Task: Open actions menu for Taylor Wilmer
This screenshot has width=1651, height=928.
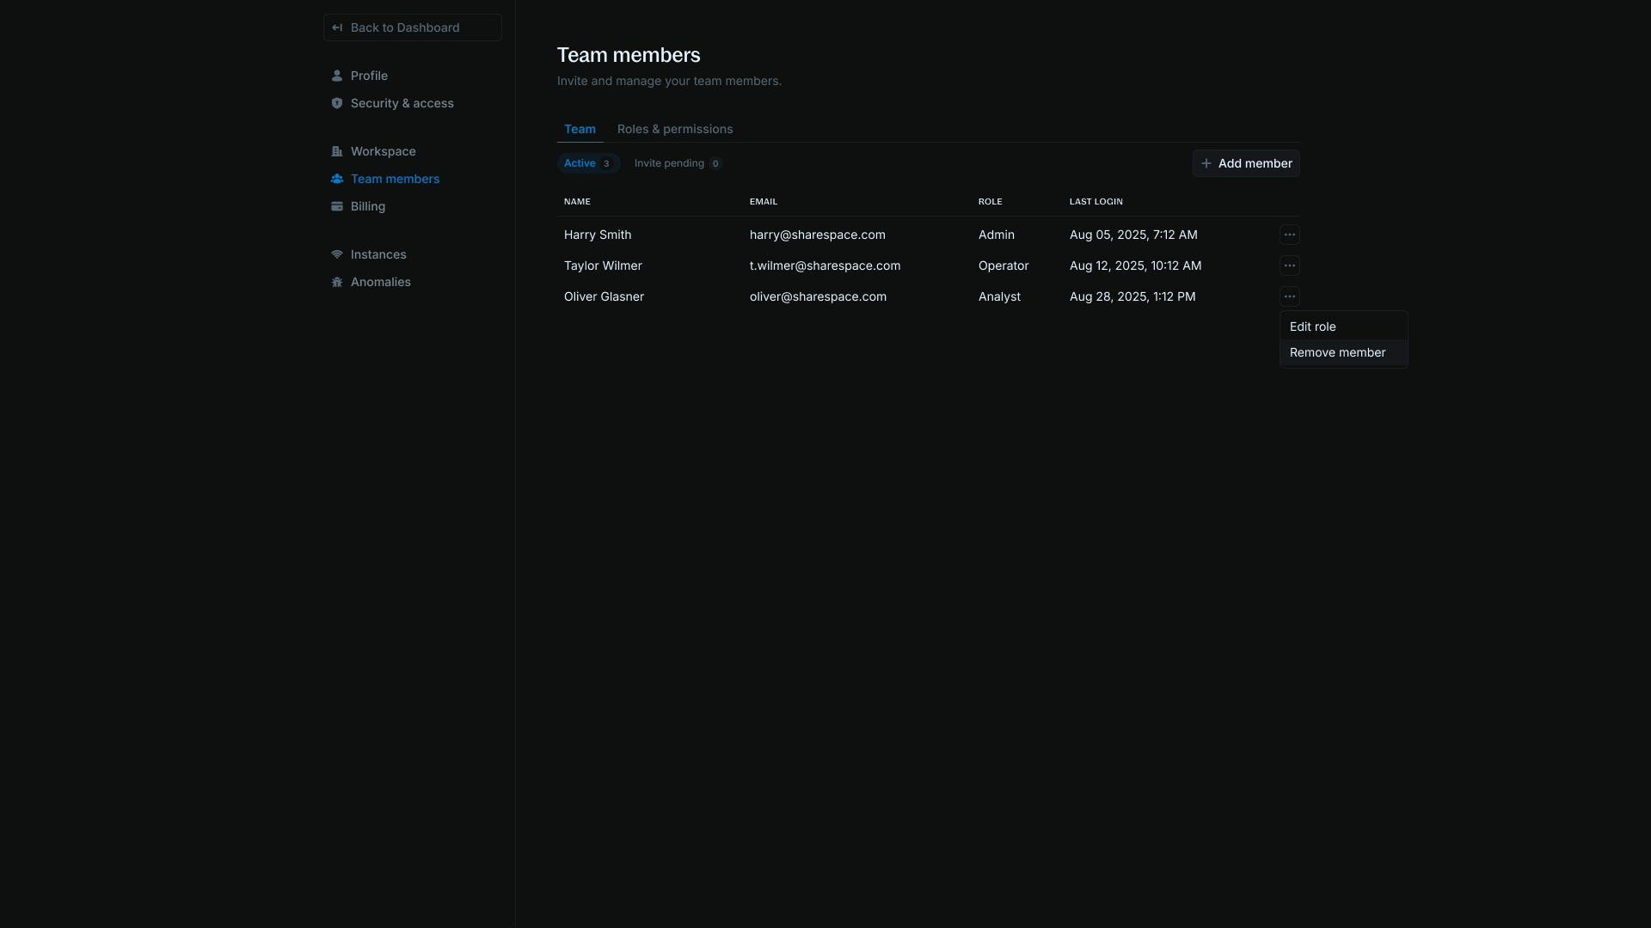Action: pos(1290,266)
